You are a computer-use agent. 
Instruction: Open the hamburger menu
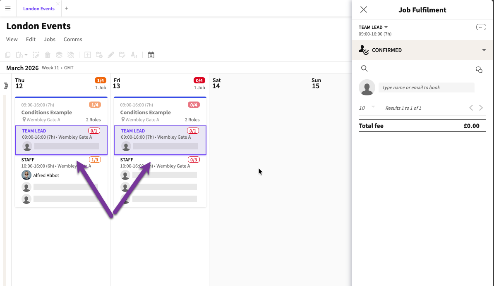pyautogui.click(x=8, y=9)
